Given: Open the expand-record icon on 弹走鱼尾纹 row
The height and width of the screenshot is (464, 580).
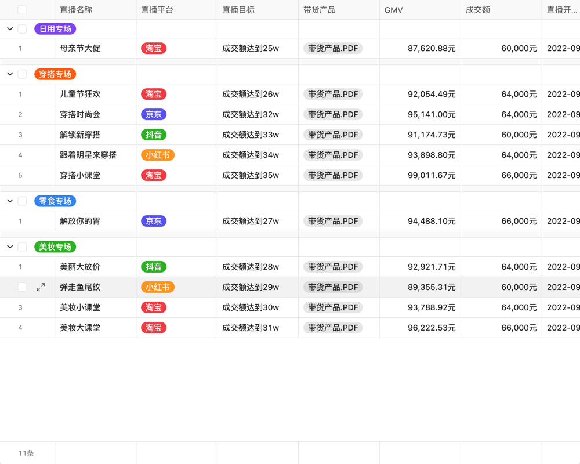Looking at the screenshot, I should tap(39, 287).
